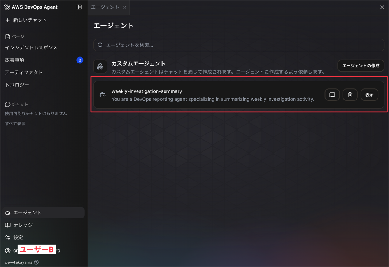Close the エージェント tab with its x
The height and width of the screenshot is (267, 389).
tap(124, 7)
